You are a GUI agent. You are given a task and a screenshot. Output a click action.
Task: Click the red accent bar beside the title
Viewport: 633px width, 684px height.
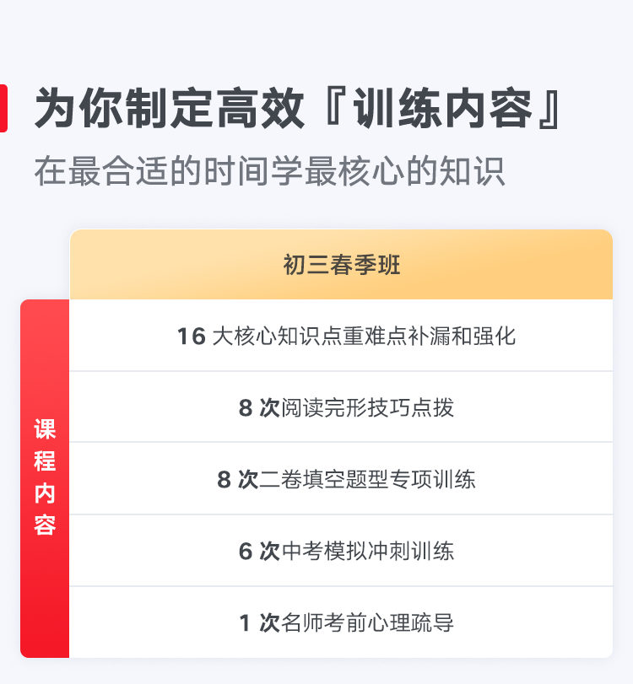point(3,108)
